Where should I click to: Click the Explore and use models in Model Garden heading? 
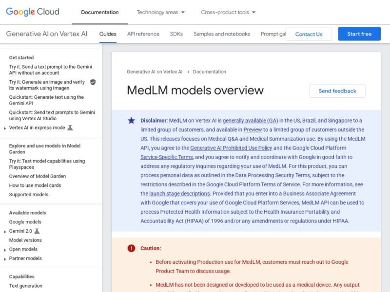(45, 149)
